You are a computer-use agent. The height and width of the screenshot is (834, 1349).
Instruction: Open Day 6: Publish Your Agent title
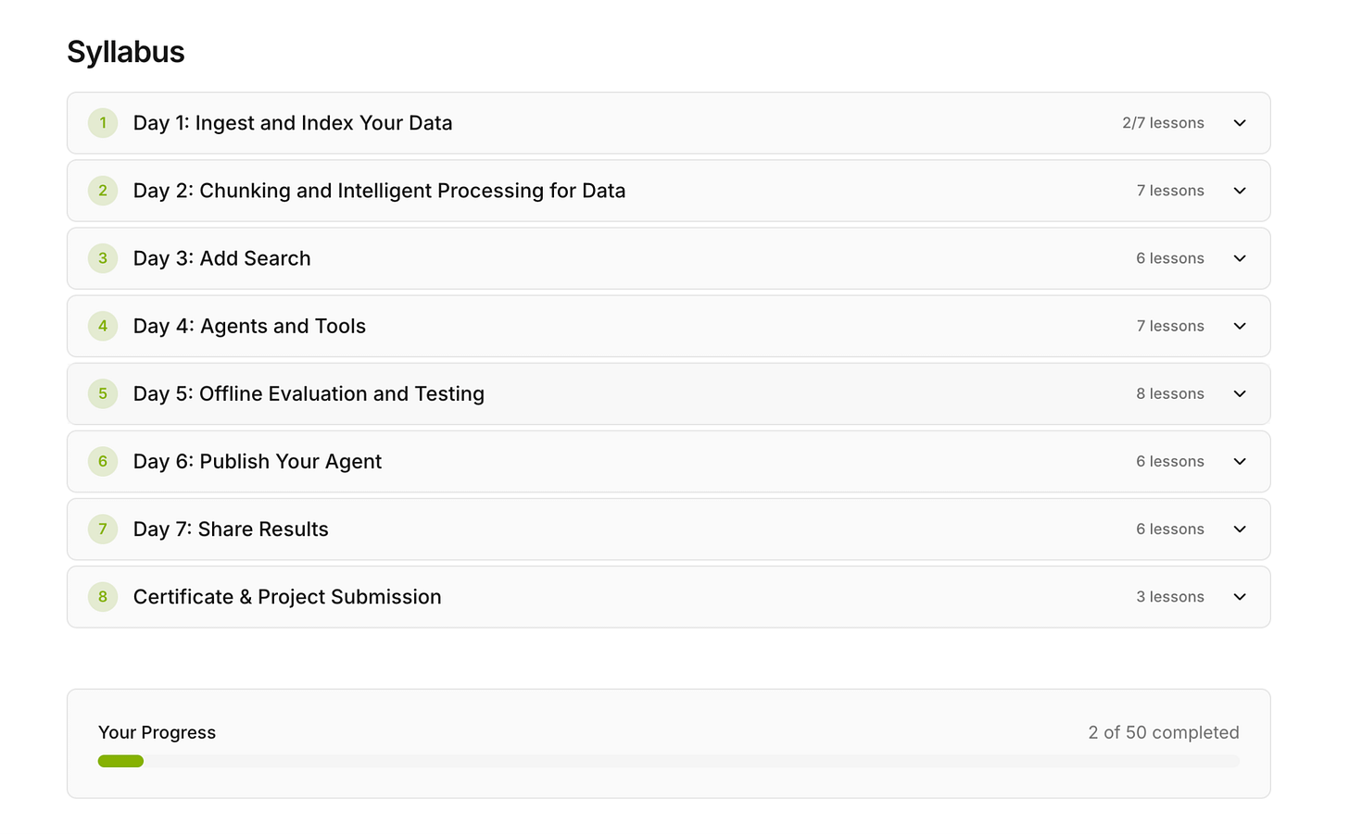coord(258,461)
